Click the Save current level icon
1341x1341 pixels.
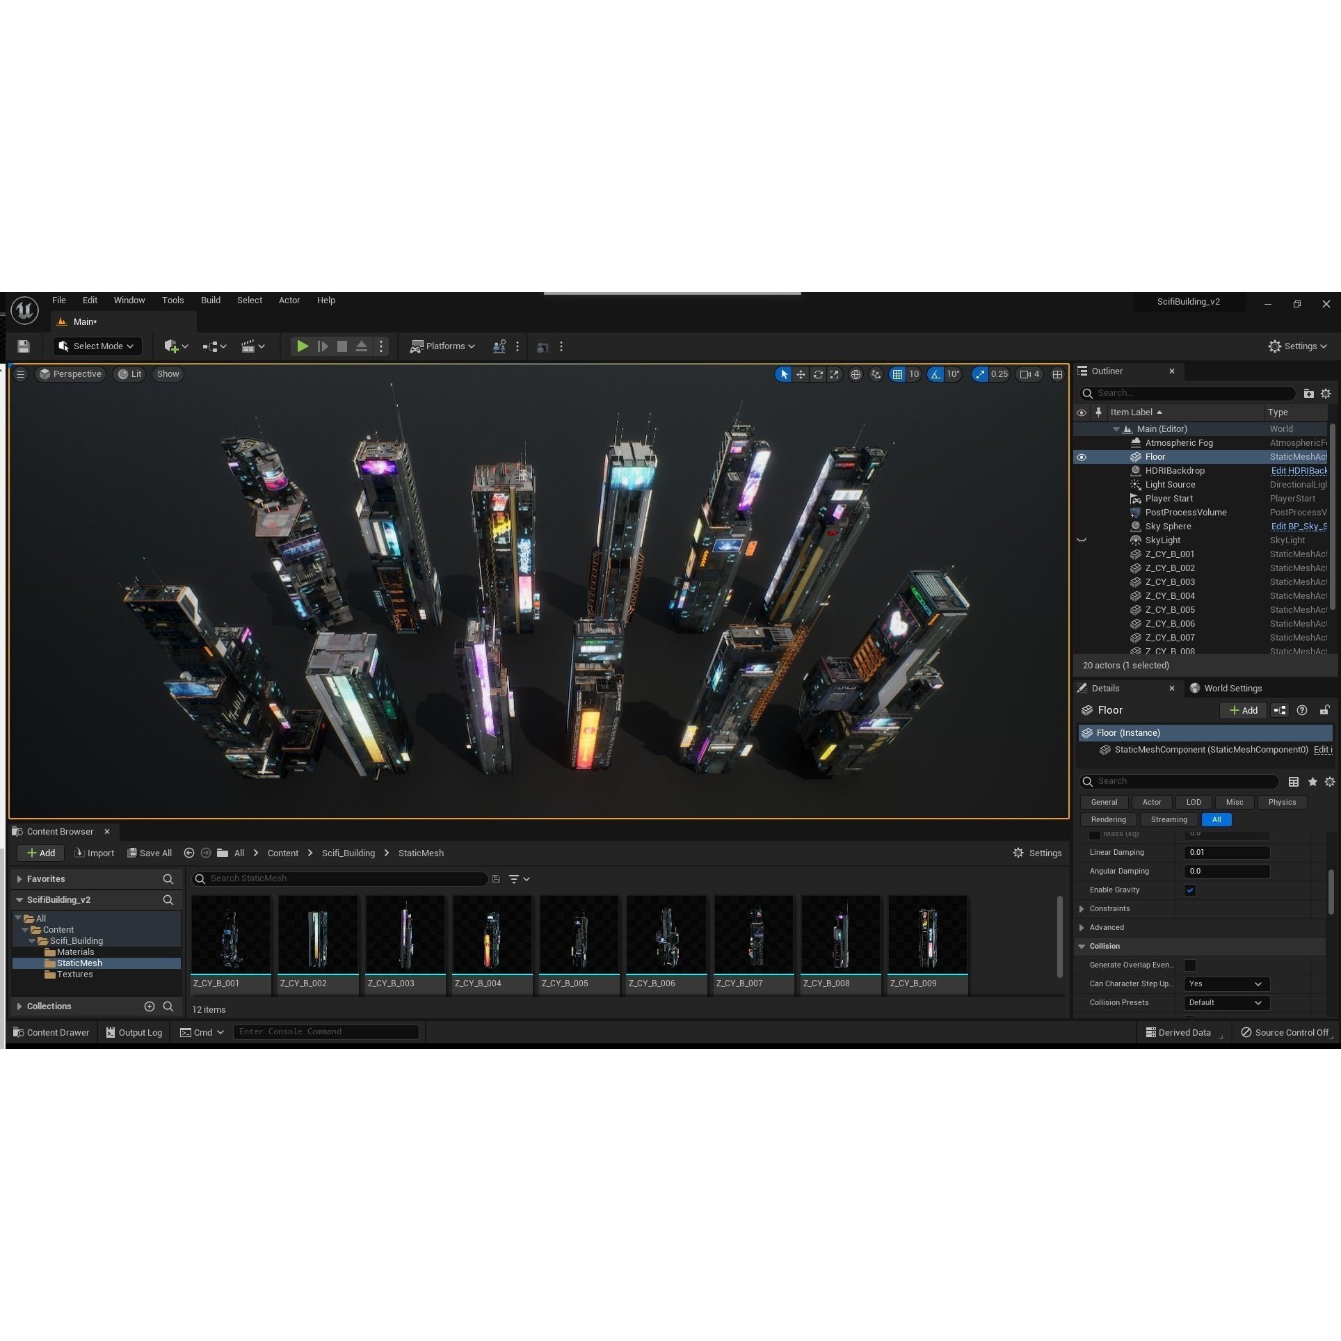tap(24, 346)
